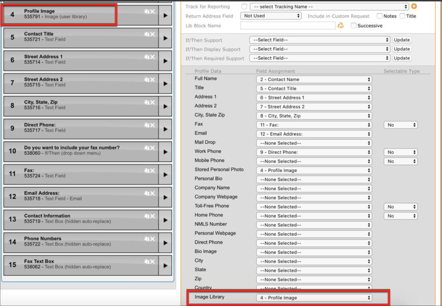Screen dimensions: 442x306
Task: Open the Stored Personal Photo assignment dropdown
Action: click(314, 170)
